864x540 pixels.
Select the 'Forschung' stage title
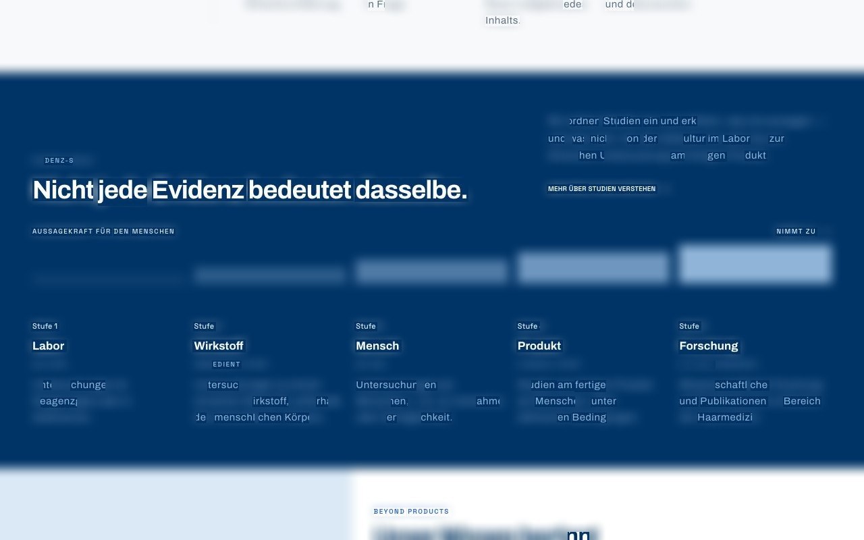(x=709, y=346)
